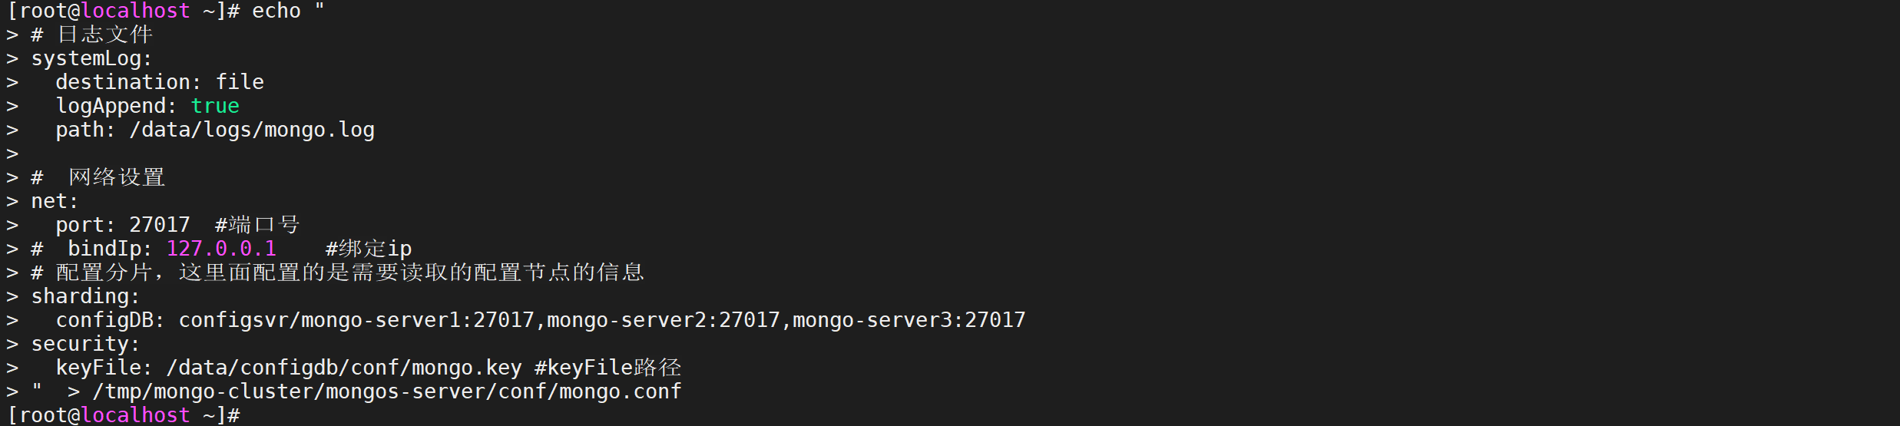Click the word file after destination
Viewport: 1900px width, 426px height.
pyautogui.click(x=240, y=82)
